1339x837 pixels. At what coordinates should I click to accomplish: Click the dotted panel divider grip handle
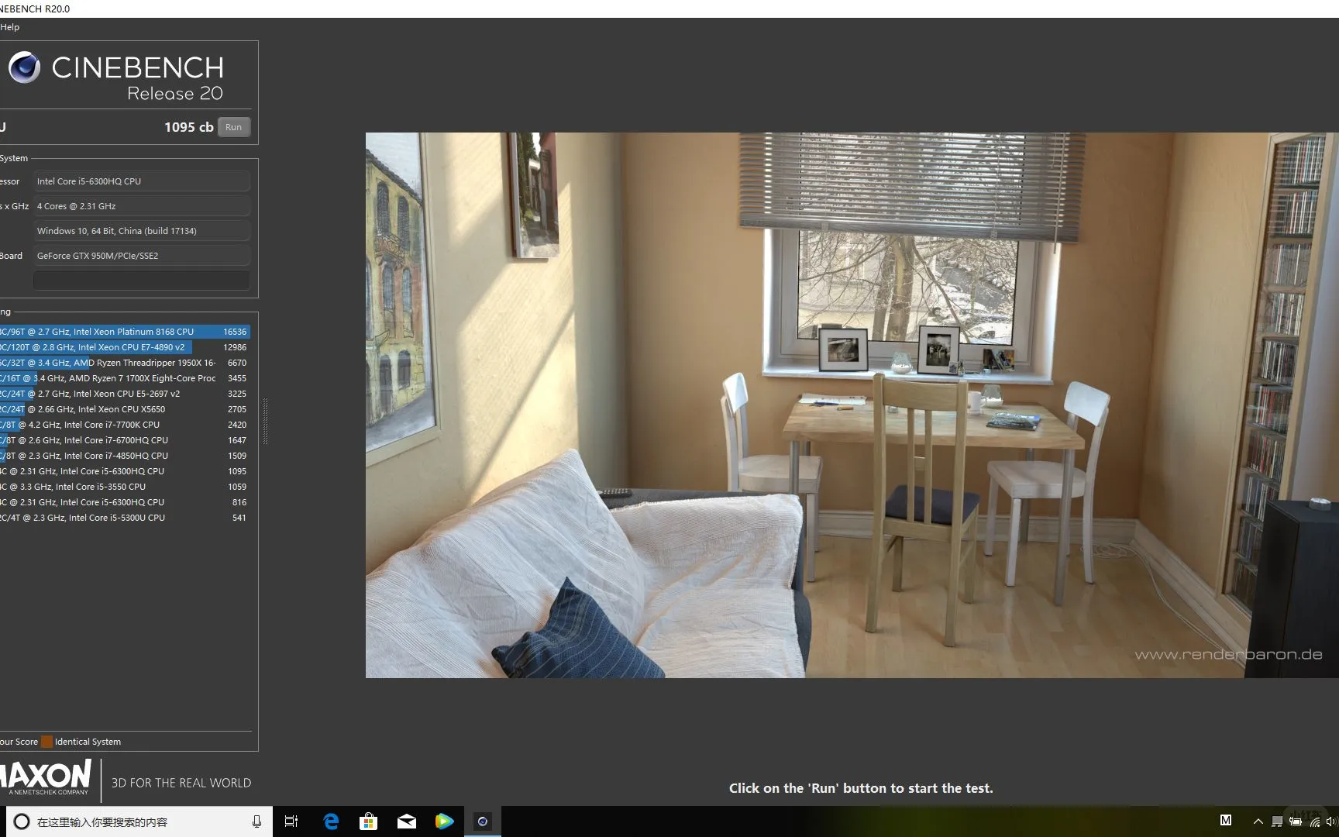click(x=266, y=422)
